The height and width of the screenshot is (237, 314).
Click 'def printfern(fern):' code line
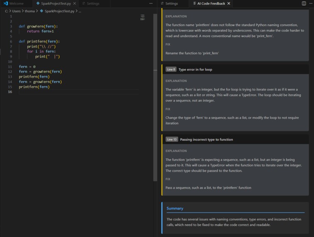click(x=39, y=41)
